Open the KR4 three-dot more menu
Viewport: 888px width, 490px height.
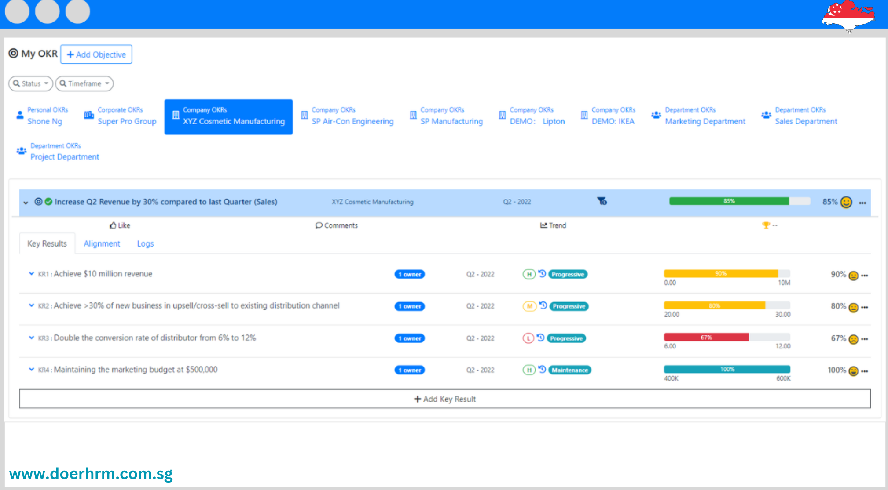tap(865, 371)
